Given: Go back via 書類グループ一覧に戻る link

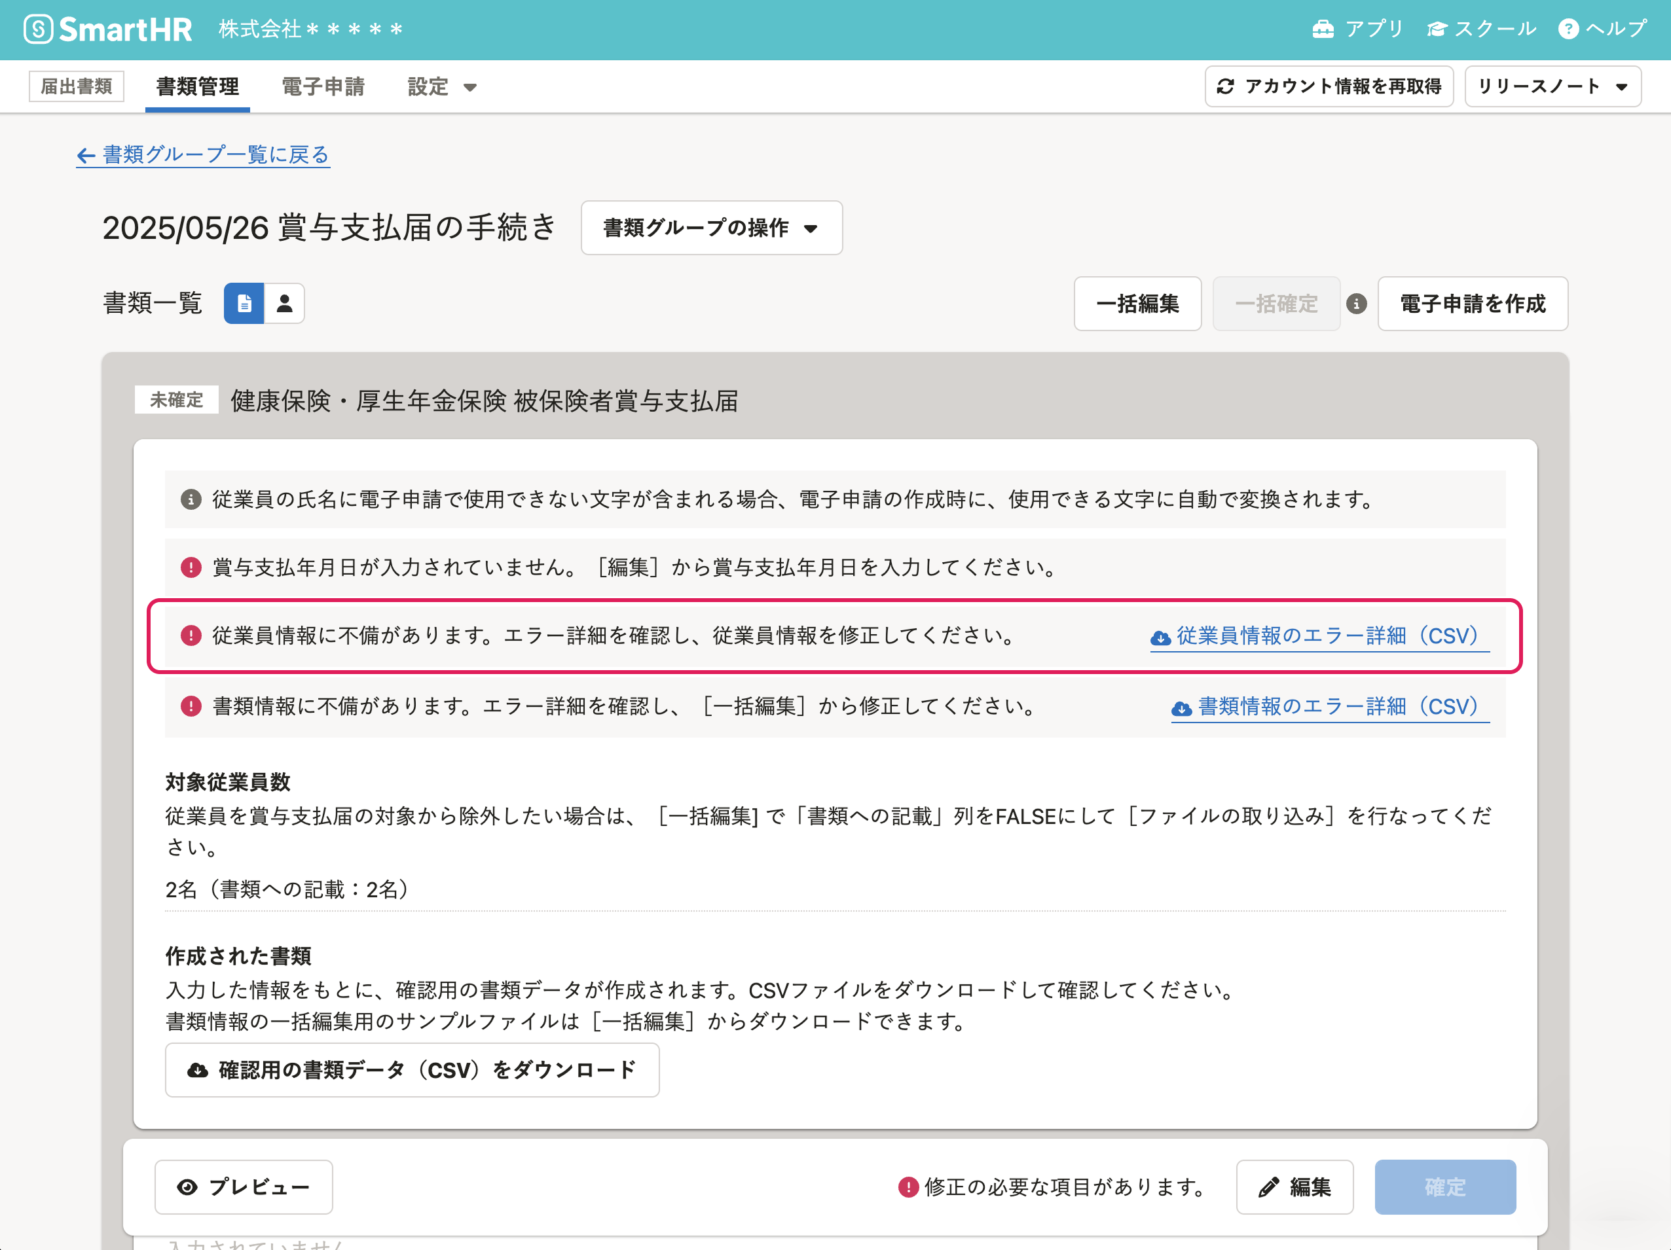Looking at the screenshot, I should click(x=202, y=154).
